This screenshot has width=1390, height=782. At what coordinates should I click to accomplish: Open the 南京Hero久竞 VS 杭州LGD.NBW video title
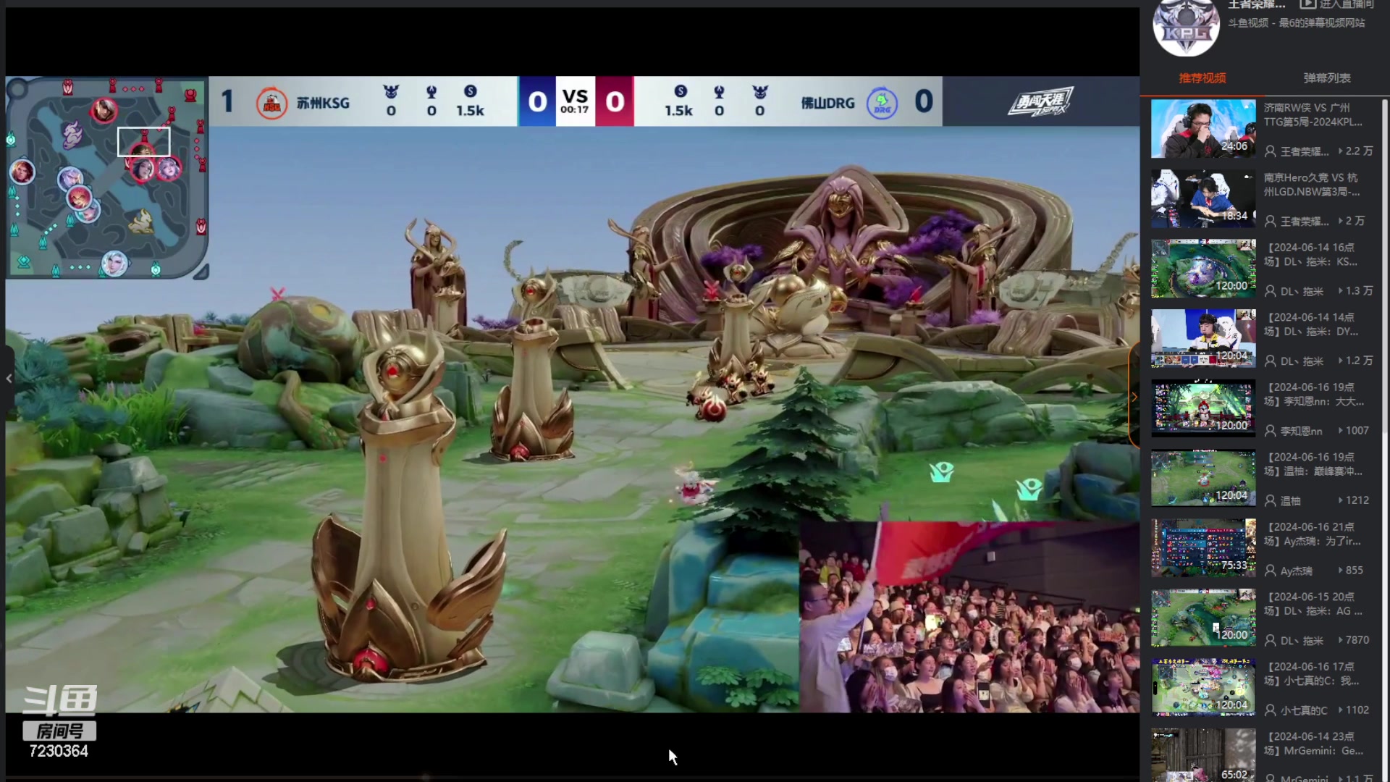1312,185
